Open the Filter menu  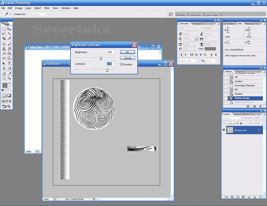click(x=47, y=8)
